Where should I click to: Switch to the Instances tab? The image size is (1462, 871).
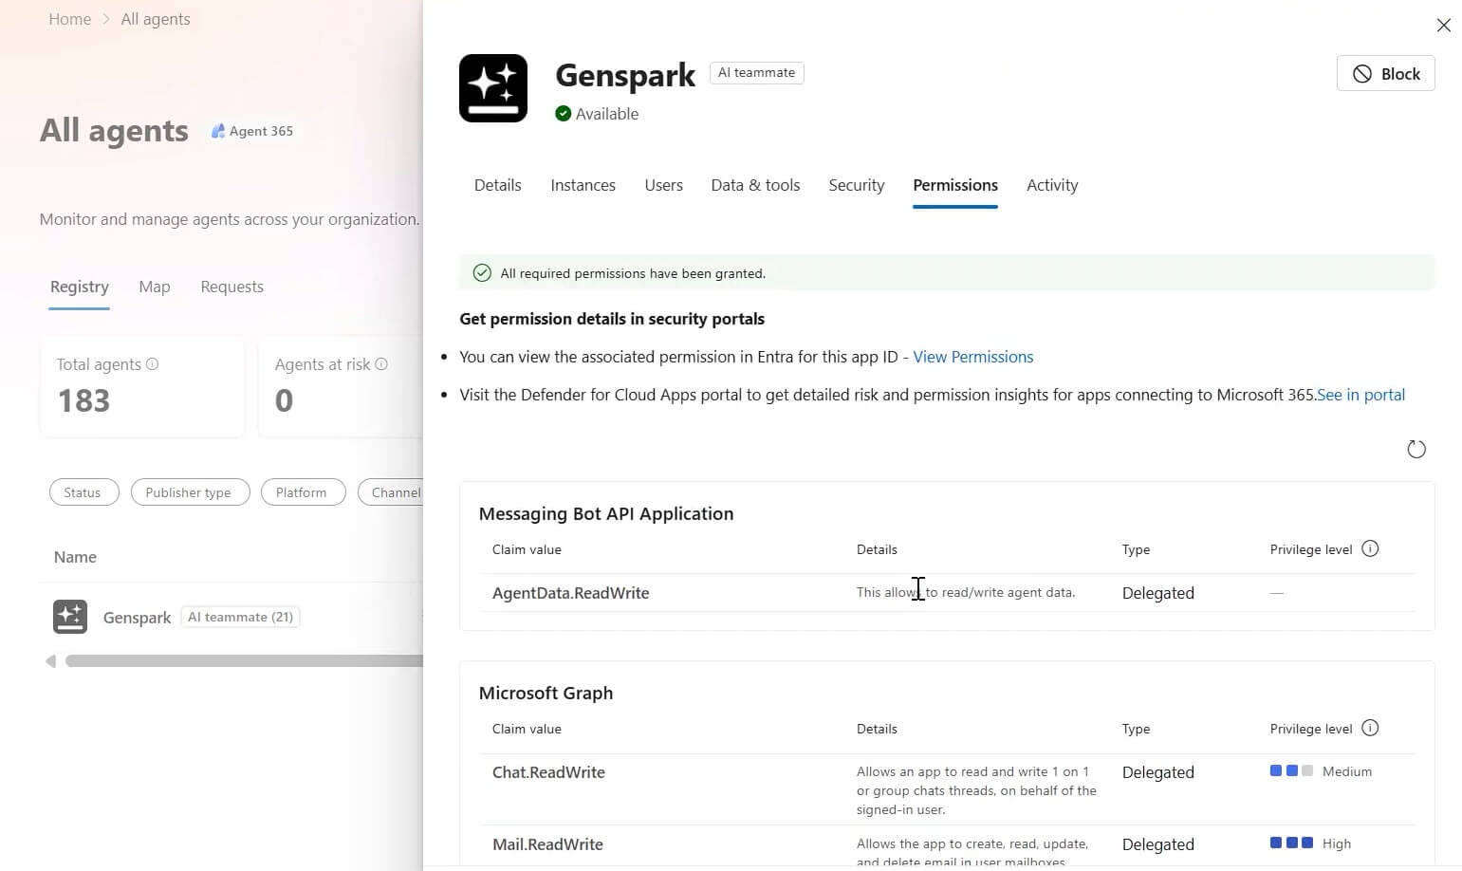point(583,185)
